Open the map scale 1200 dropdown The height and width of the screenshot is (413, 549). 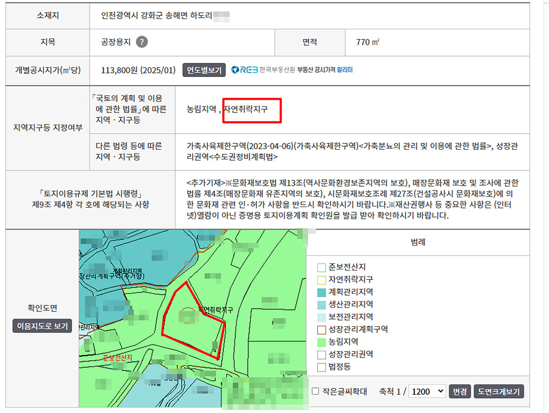pyautogui.click(x=427, y=392)
